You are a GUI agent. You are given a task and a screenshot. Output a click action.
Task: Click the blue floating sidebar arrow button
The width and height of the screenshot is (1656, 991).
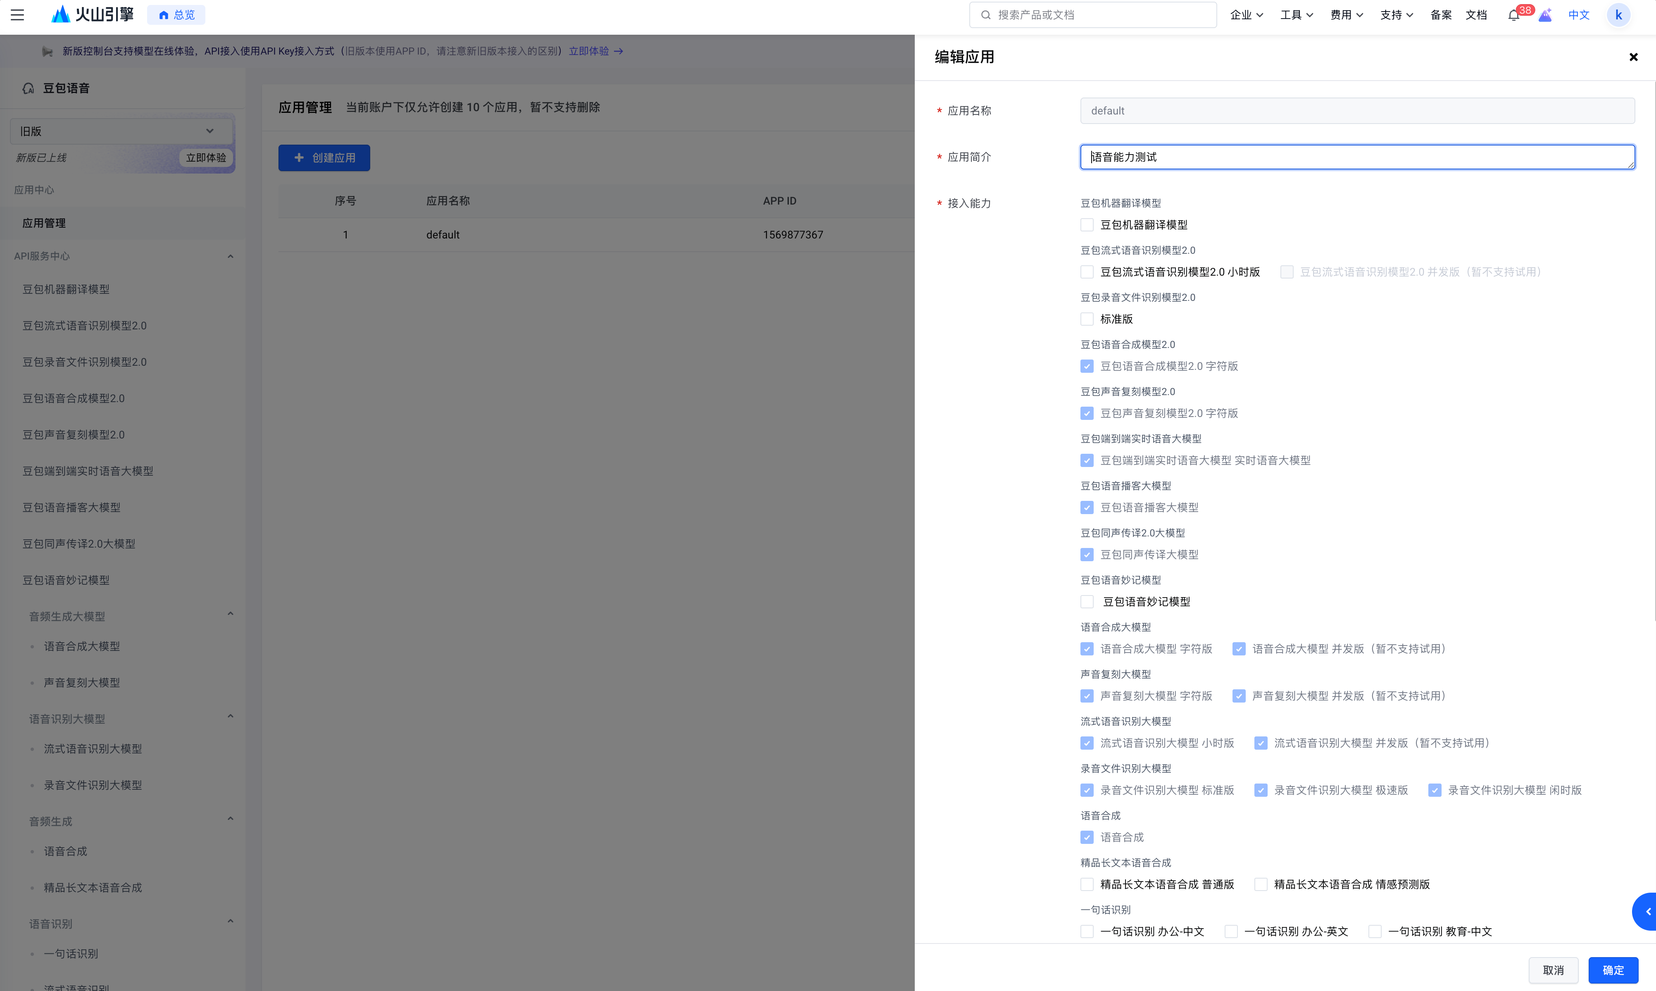(x=1646, y=911)
